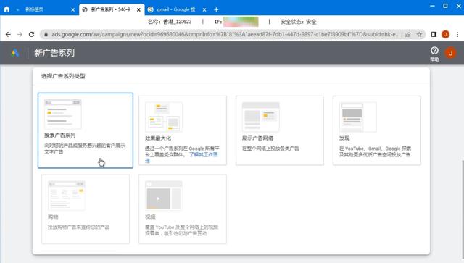
Task: Click the browser reload icon
Action: coord(32,34)
